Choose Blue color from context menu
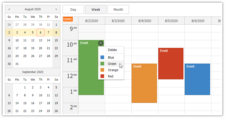 (x=111, y=57)
